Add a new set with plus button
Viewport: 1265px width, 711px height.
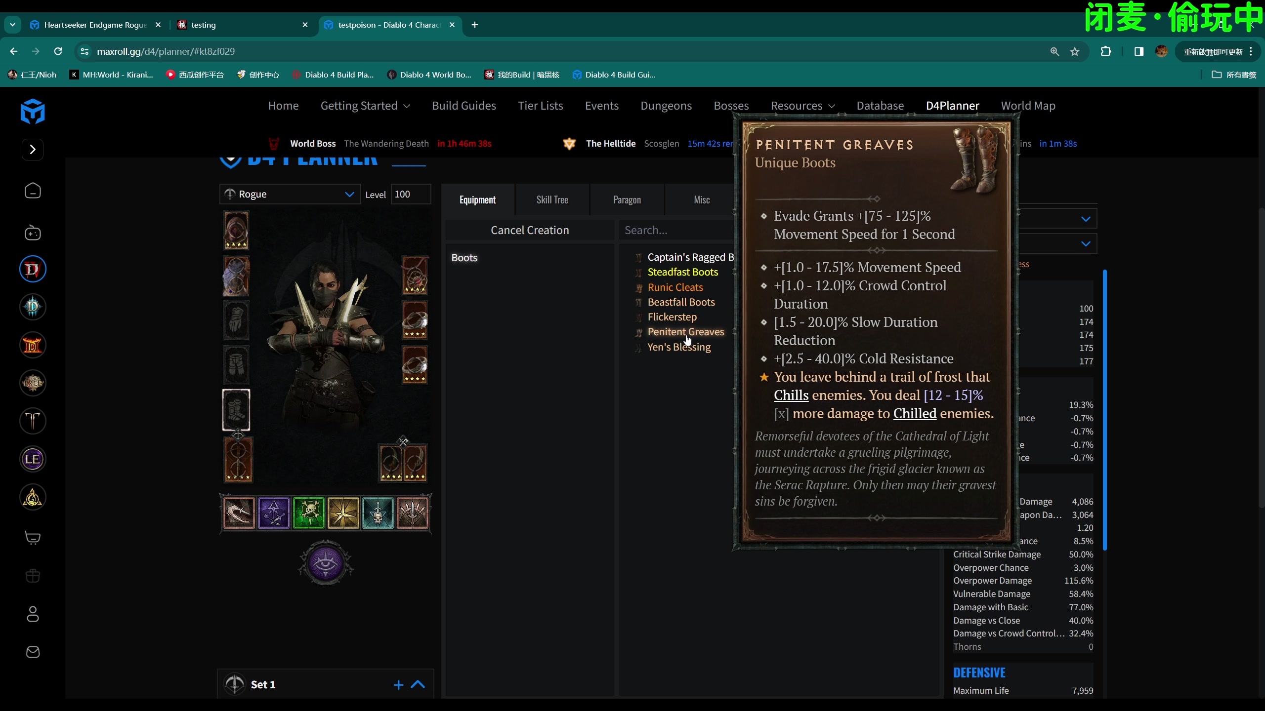(x=398, y=685)
